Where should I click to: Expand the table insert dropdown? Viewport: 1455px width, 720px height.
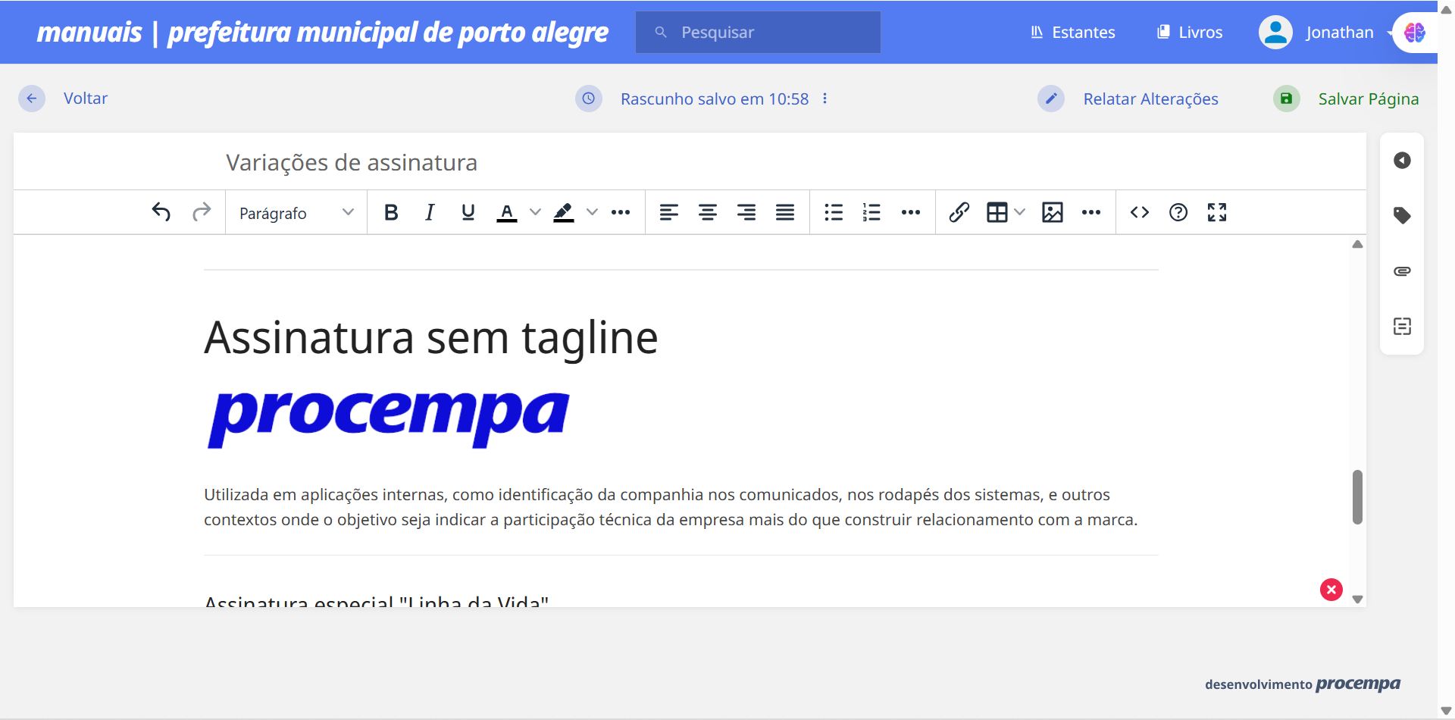(x=1018, y=212)
